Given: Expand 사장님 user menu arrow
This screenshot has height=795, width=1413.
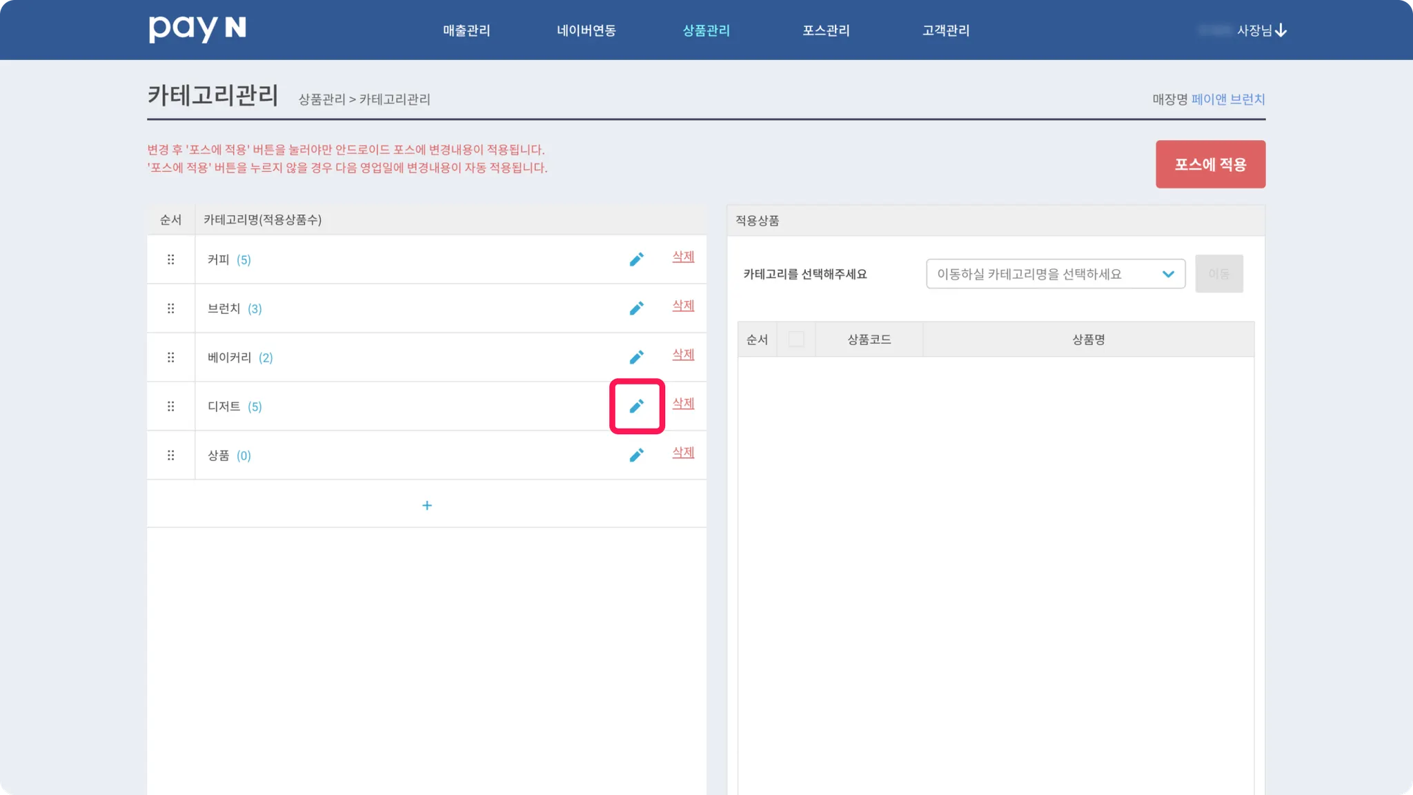Looking at the screenshot, I should pos(1281,30).
